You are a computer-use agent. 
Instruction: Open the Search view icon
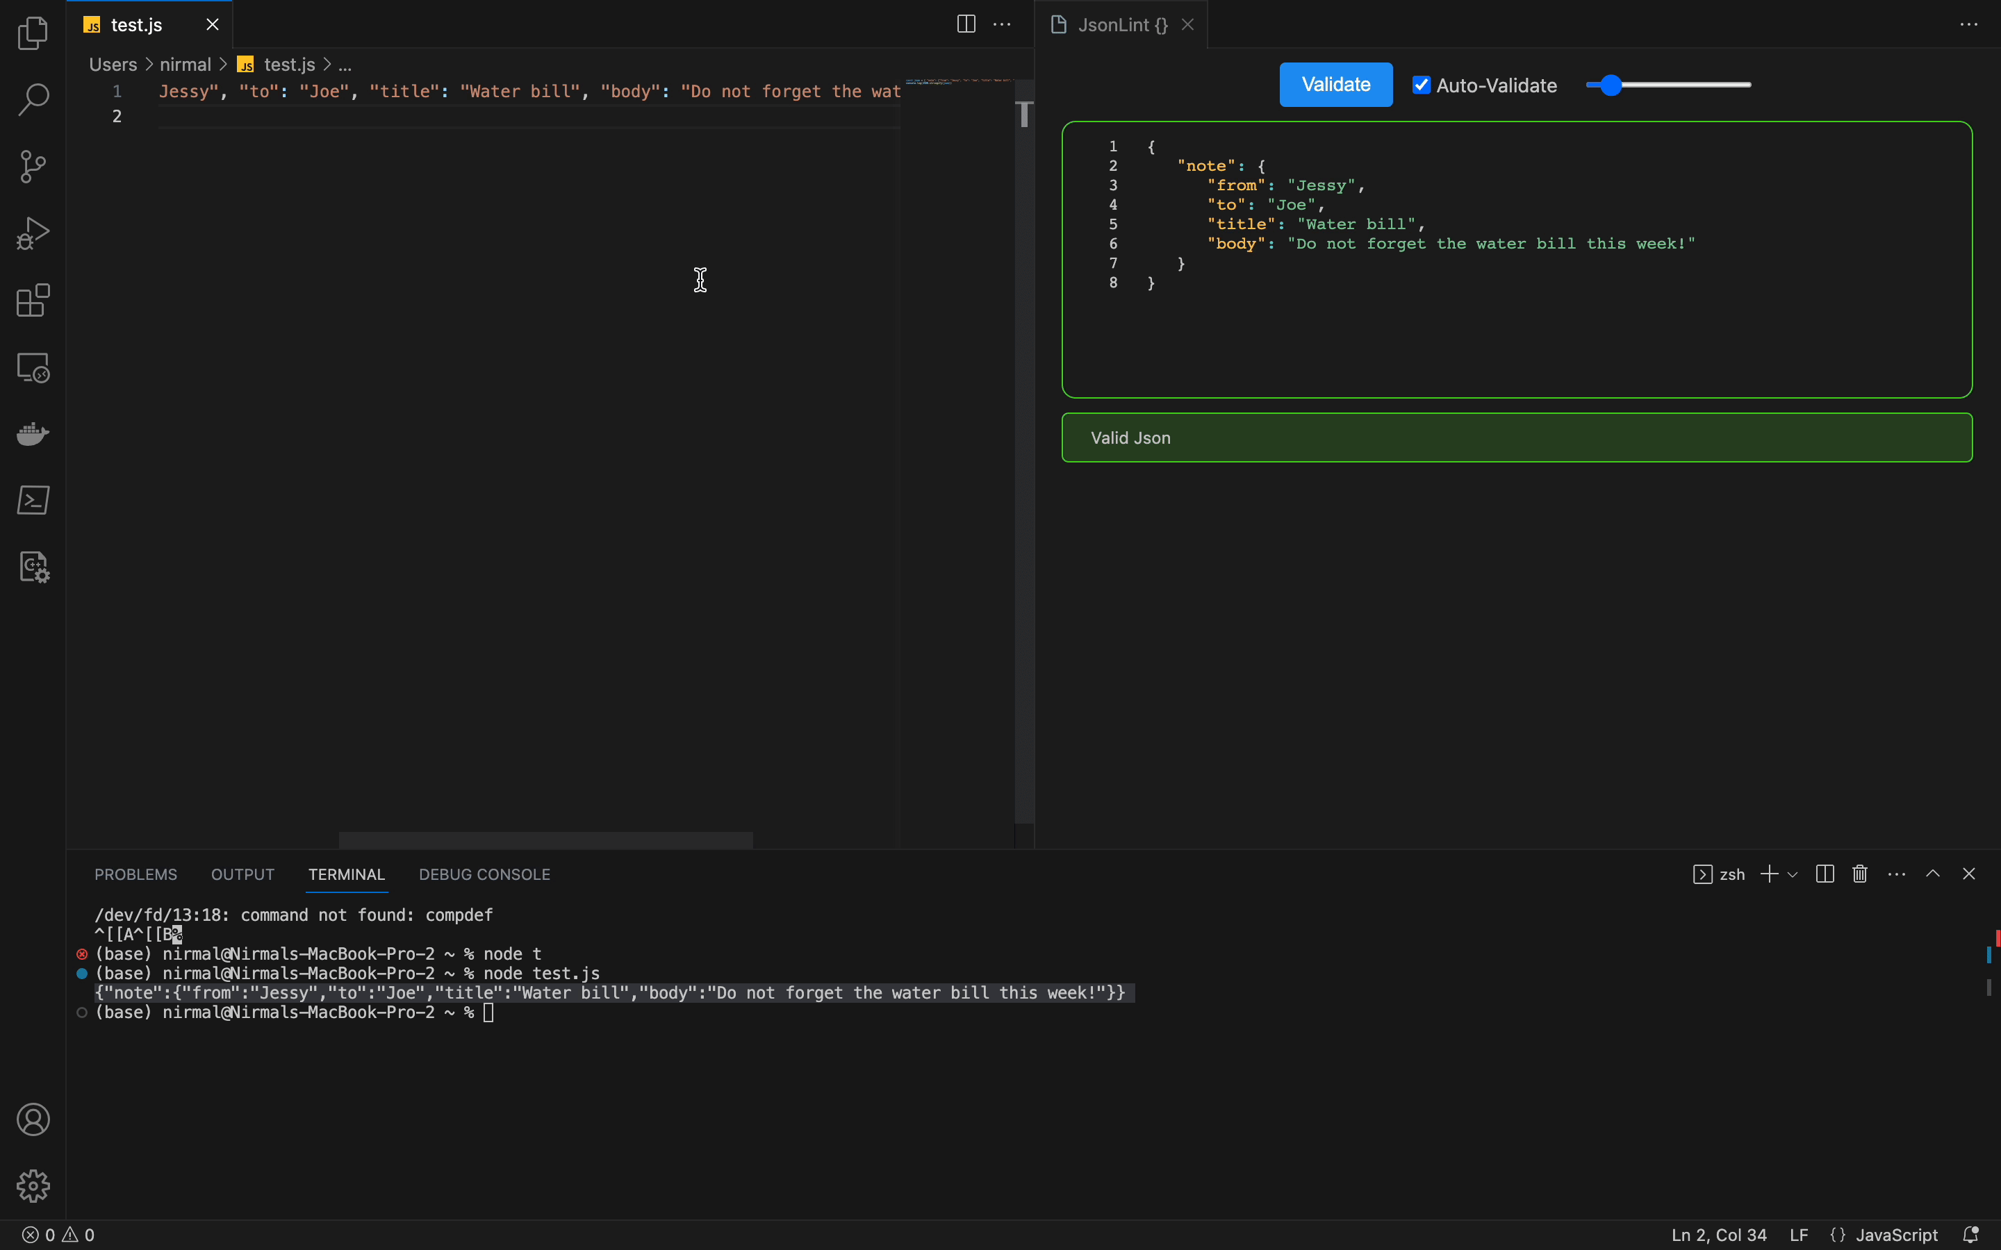(x=33, y=100)
